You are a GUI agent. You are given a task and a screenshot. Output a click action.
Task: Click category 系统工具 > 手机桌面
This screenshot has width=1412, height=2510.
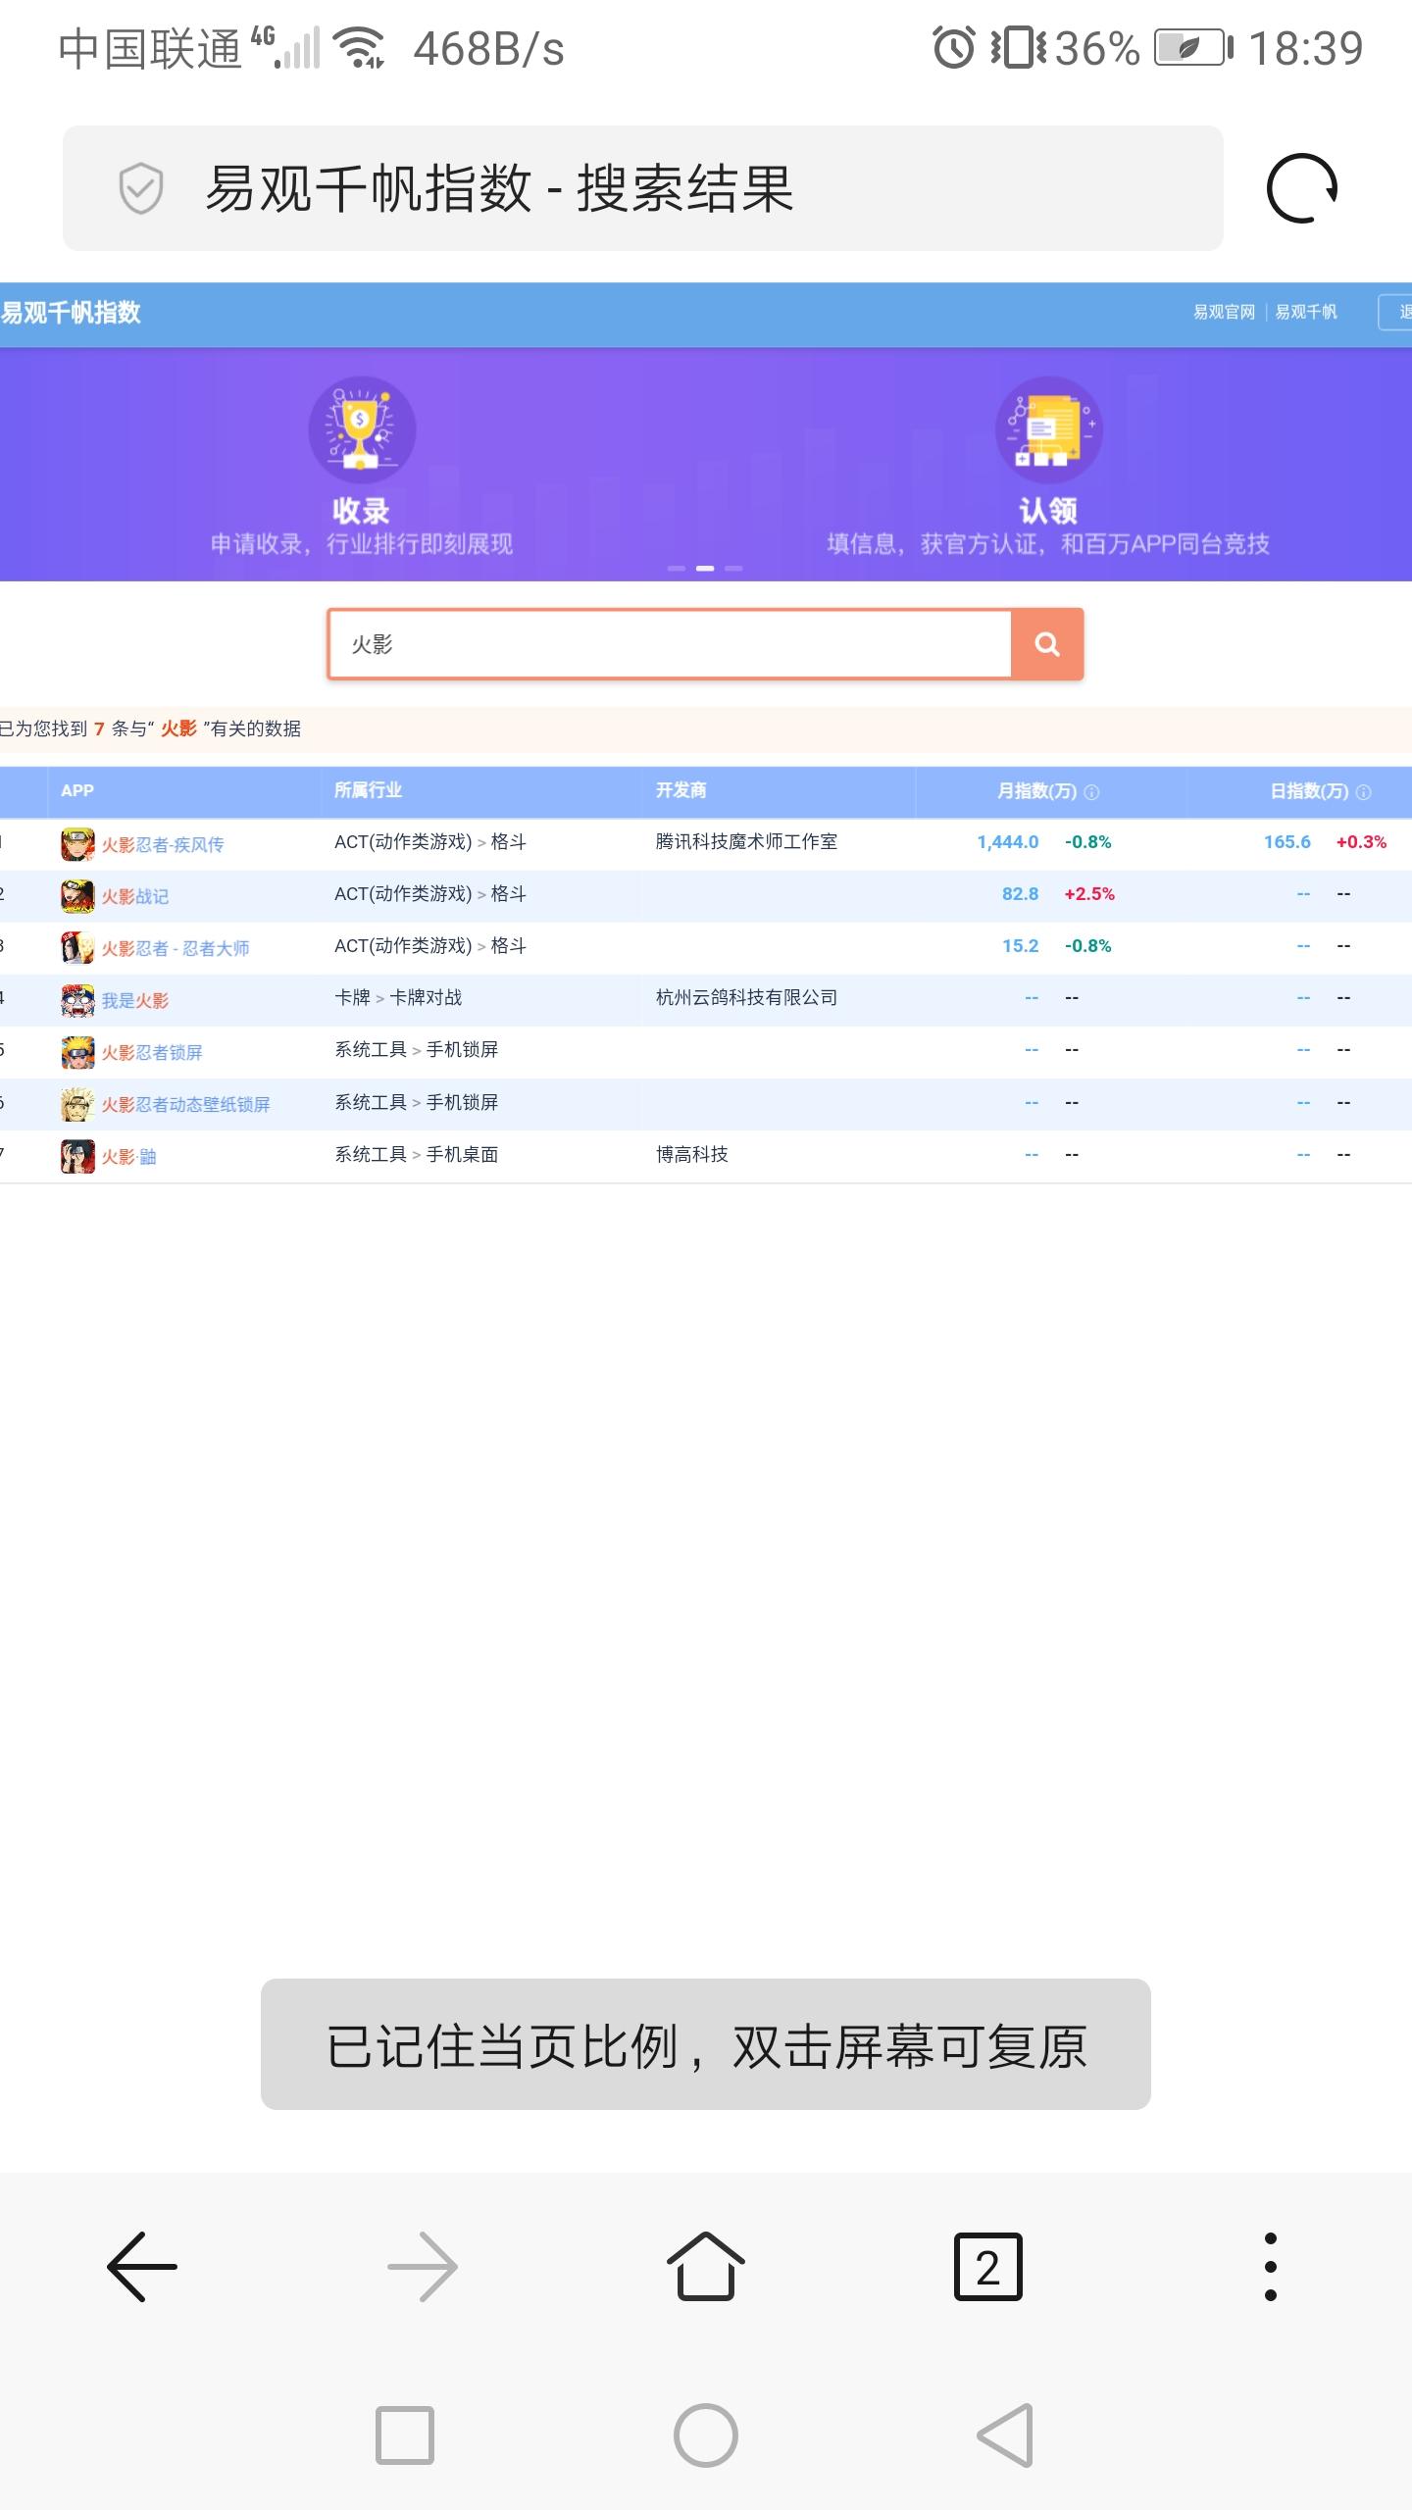(417, 1155)
